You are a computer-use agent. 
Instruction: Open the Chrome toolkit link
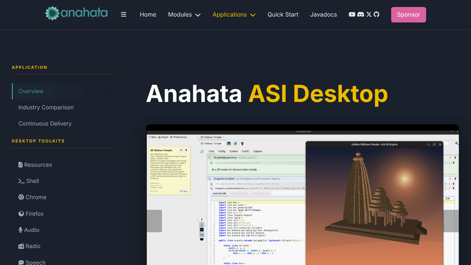32,197
